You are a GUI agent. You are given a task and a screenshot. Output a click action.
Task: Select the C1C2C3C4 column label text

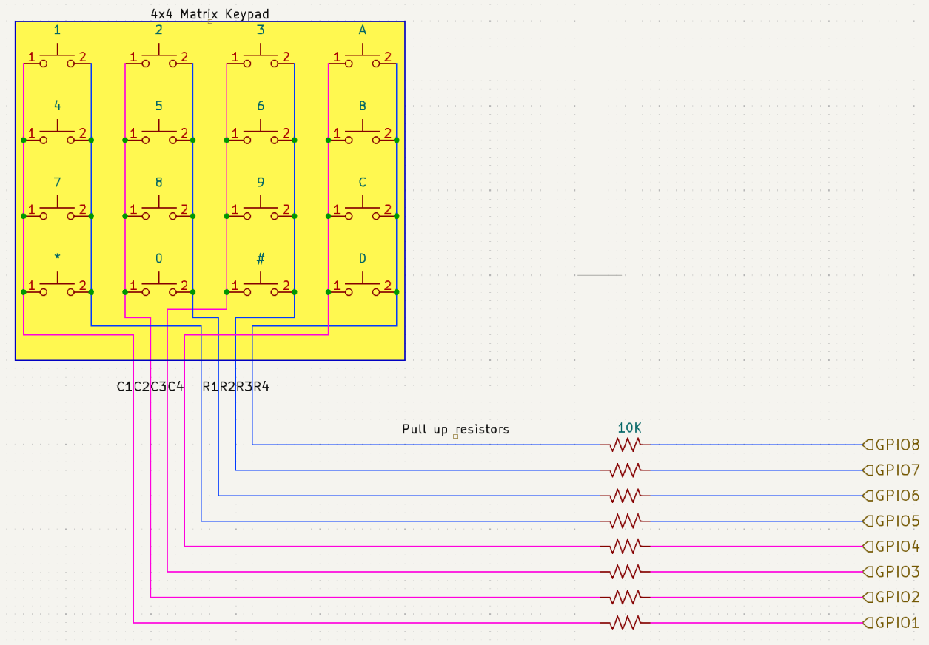(x=150, y=386)
